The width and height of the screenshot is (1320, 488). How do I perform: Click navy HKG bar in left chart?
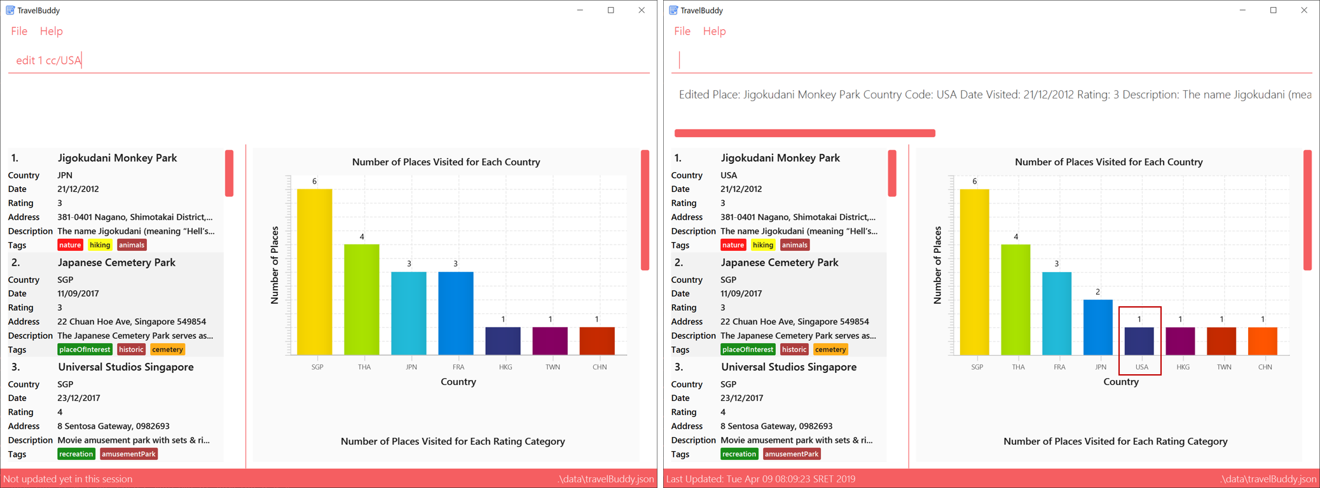(503, 341)
